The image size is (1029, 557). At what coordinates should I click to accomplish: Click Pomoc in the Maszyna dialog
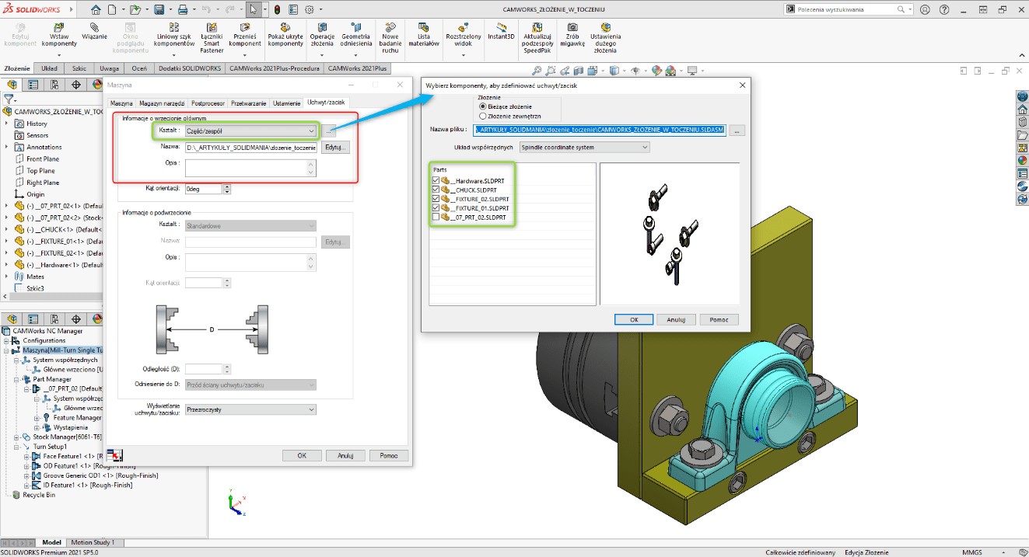(389, 455)
